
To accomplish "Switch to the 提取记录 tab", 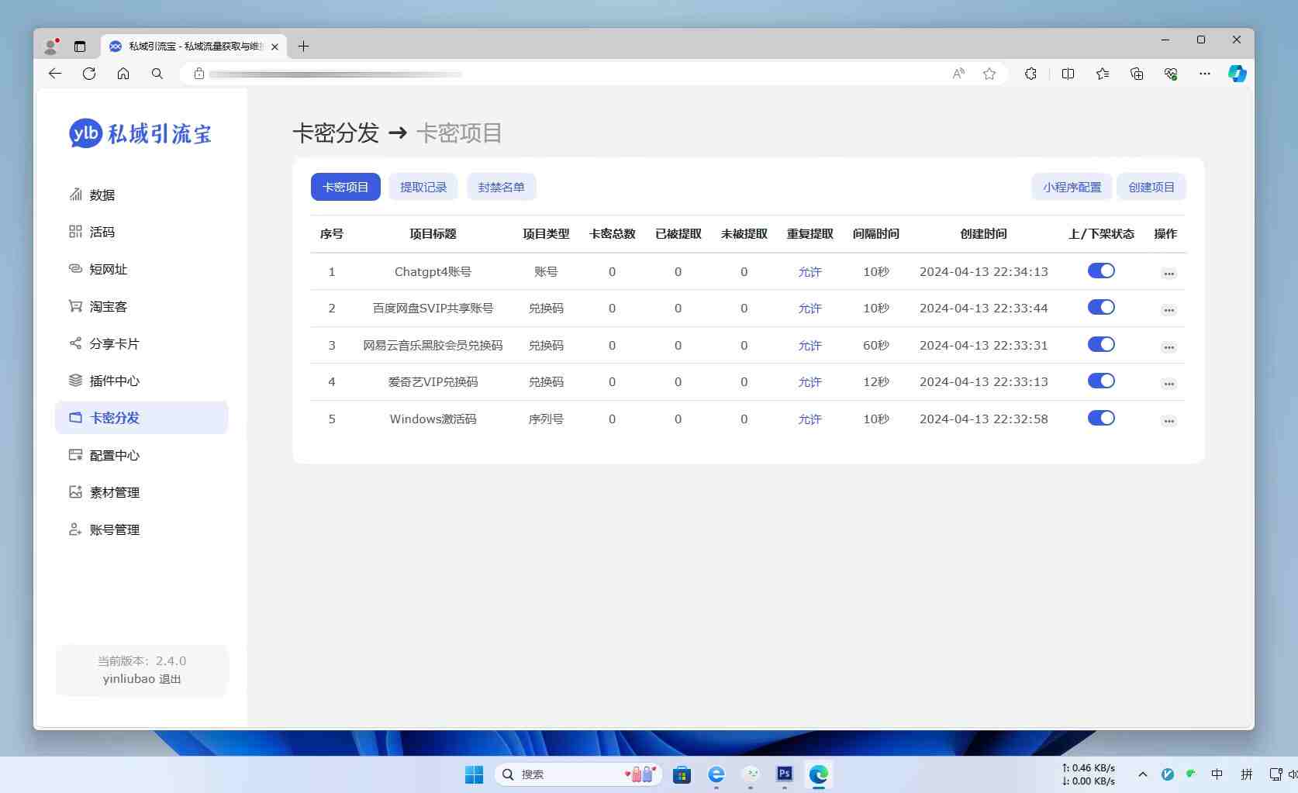I will [x=423, y=187].
